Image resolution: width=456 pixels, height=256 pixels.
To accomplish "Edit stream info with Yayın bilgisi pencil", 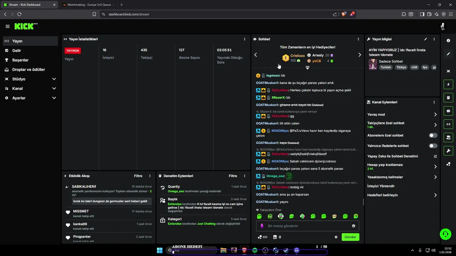I will pos(425,39).
